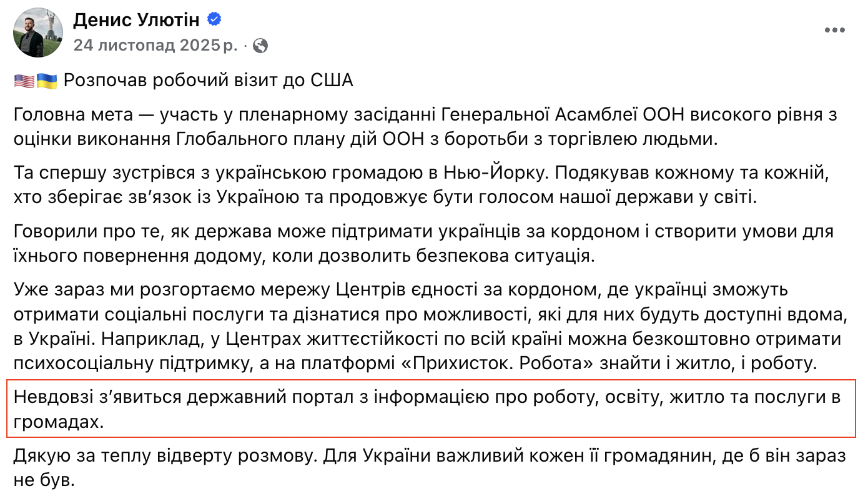Viewport: 863px width, 496px height.
Task: Click the blue verified badge beside Денис Улютін
Action: click(215, 19)
